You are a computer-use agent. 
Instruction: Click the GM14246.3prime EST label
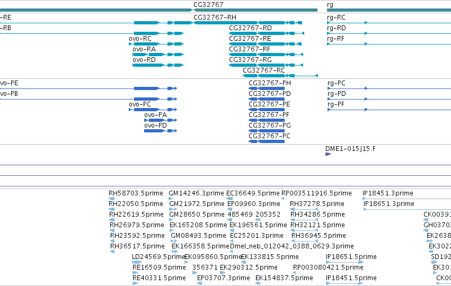pyautogui.click(x=196, y=193)
